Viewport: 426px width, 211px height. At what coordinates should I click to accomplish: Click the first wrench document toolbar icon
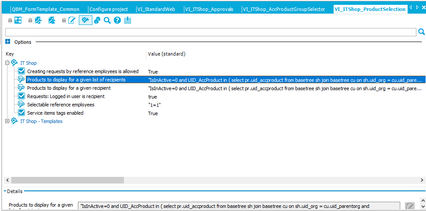point(38,21)
